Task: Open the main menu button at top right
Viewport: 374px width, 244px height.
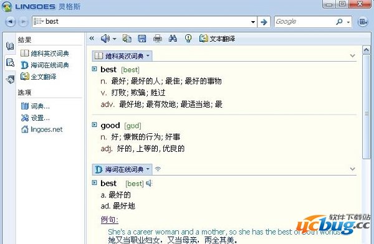Action: tap(363, 22)
